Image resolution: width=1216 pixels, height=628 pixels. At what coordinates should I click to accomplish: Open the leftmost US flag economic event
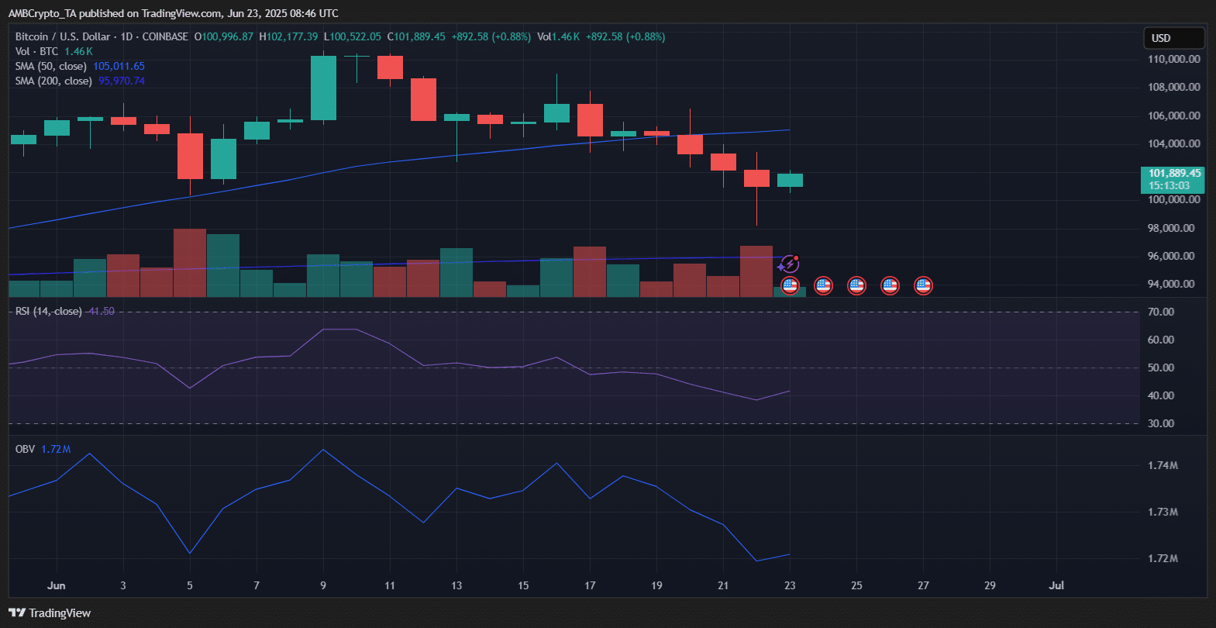[790, 286]
